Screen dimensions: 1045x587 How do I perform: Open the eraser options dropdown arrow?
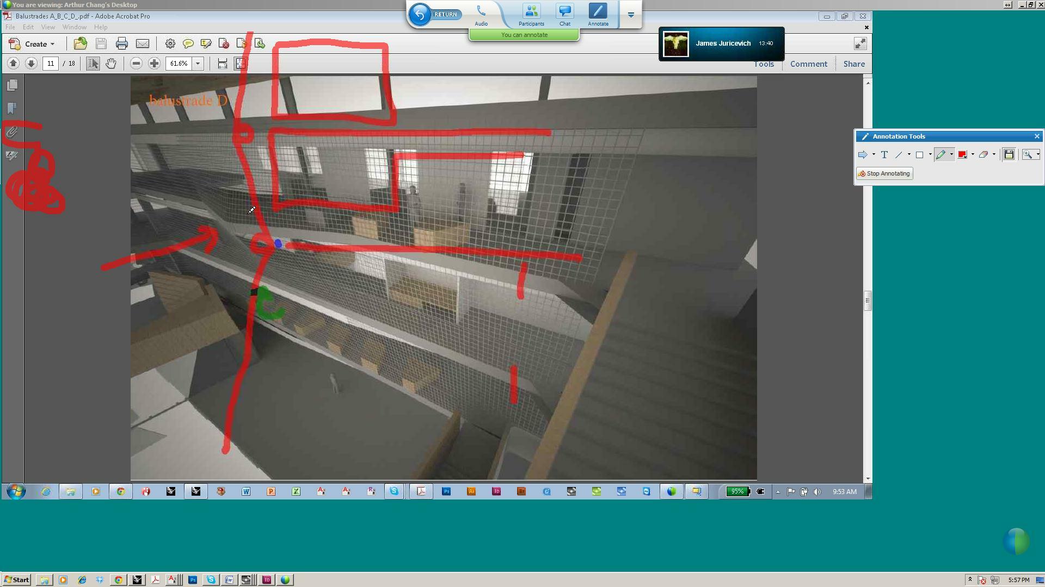click(994, 155)
